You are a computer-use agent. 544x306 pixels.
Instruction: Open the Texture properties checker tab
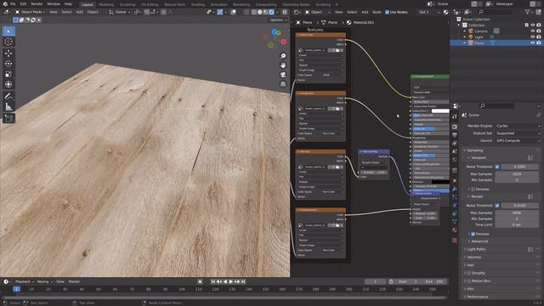[455, 240]
